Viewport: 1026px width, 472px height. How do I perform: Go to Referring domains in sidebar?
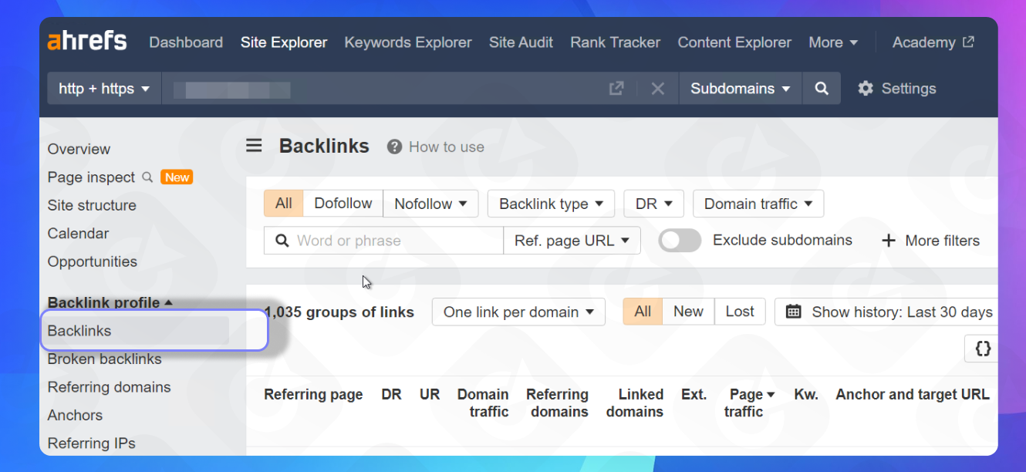tap(109, 387)
